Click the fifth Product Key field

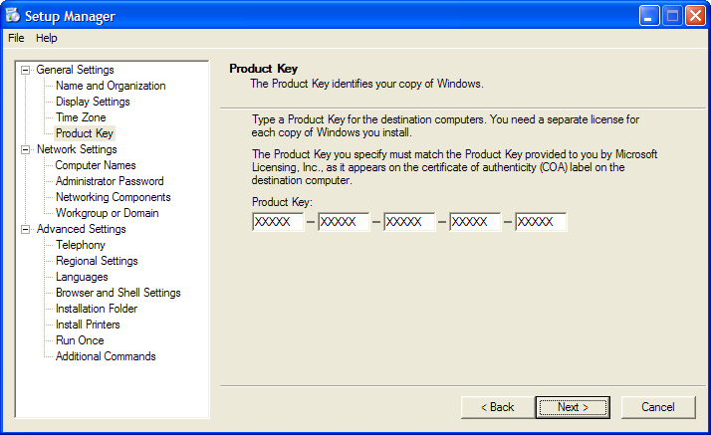pyautogui.click(x=541, y=222)
